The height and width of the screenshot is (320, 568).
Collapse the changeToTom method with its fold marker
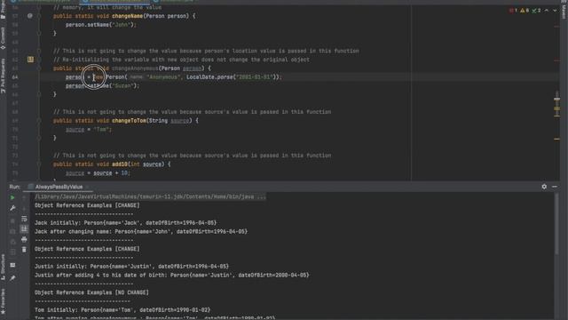(39, 121)
